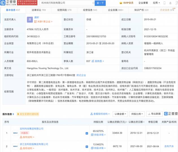Click into the company search input field
The image size is (178, 152).
coord(67,3)
